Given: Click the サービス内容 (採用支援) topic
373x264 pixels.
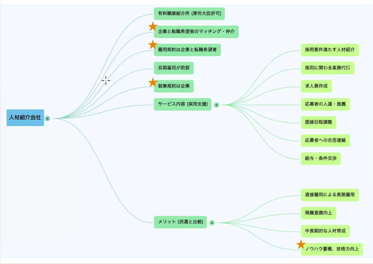Looking at the screenshot, I should coord(182,105).
